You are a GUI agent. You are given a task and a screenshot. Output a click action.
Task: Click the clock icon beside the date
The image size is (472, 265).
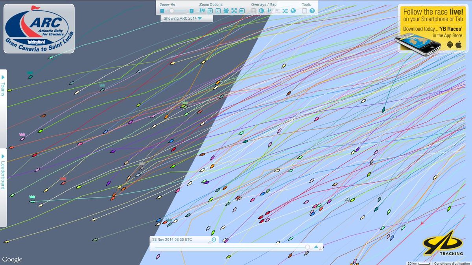214,239
